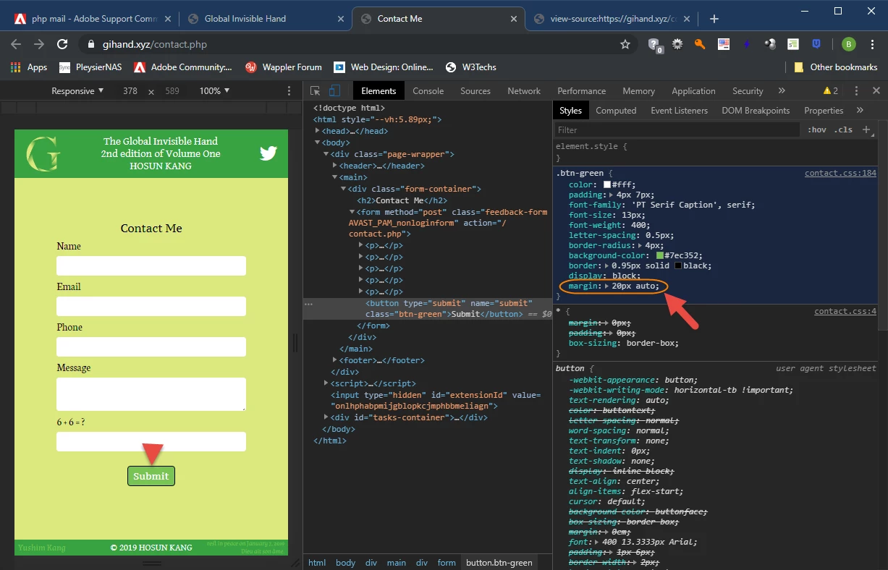Expand the script element node
The image size is (888, 570).
pyautogui.click(x=326, y=383)
